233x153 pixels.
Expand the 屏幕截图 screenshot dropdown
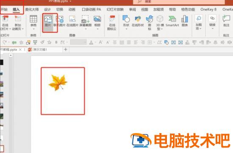[x=86, y=29]
